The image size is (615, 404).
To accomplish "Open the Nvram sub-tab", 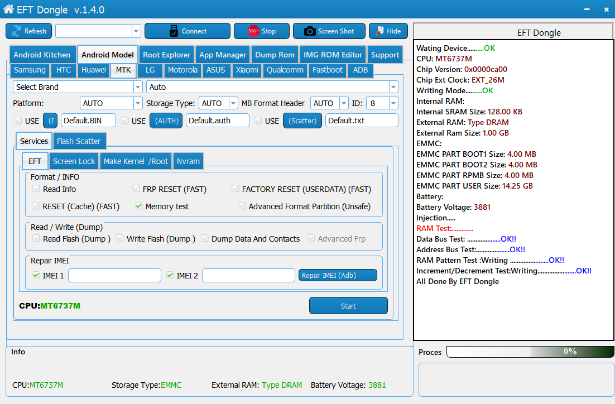I will point(188,161).
